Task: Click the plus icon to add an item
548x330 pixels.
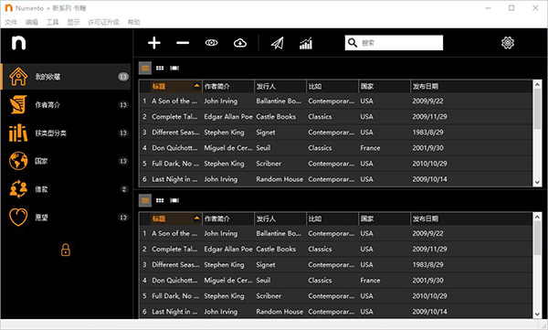Action: (x=154, y=43)
